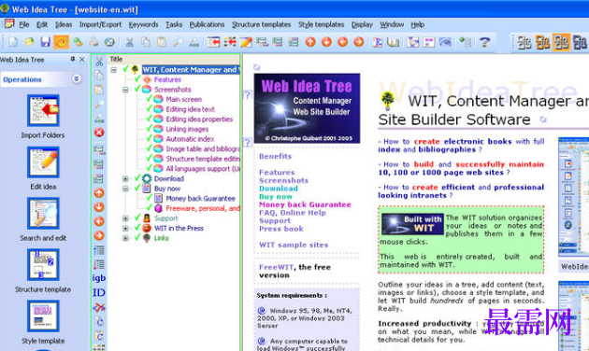The height and width of the screenshot is (351, 589).
Task: Open the Import Folders operation
Action: pyautogui.click(x=43, y=110)
